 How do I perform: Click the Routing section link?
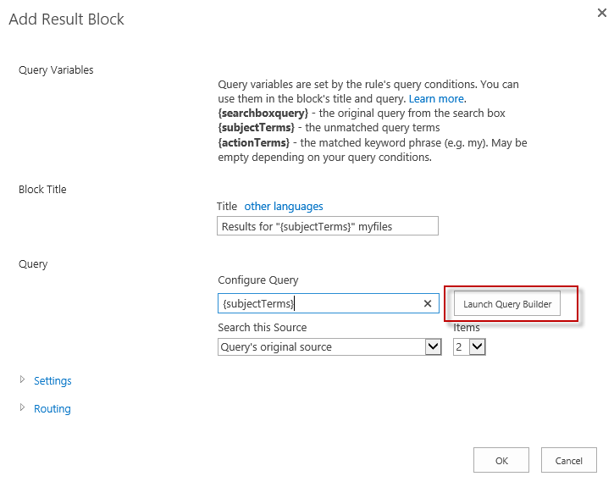tap(53, 409)
